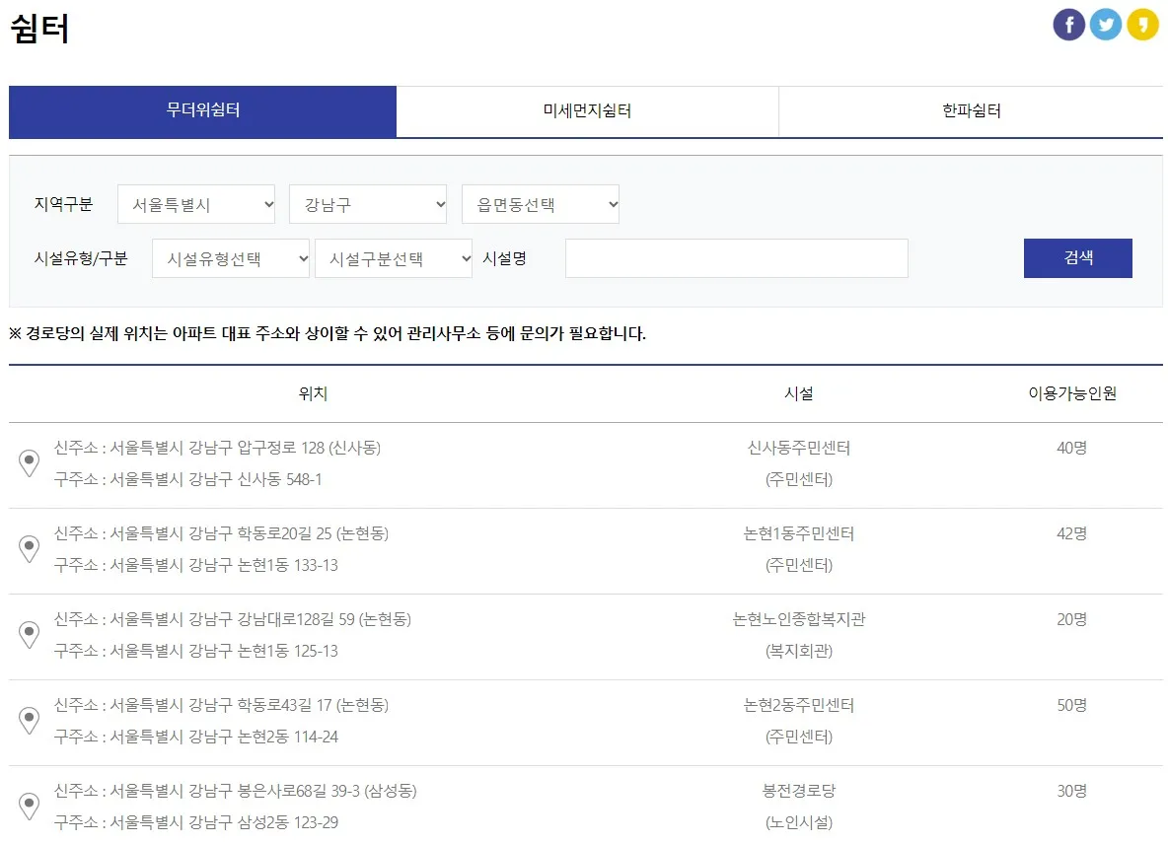Open sharing with the KakaoTalk icon
The height and width of the screenshot is (844, 1168).
tap(1143, 24)
